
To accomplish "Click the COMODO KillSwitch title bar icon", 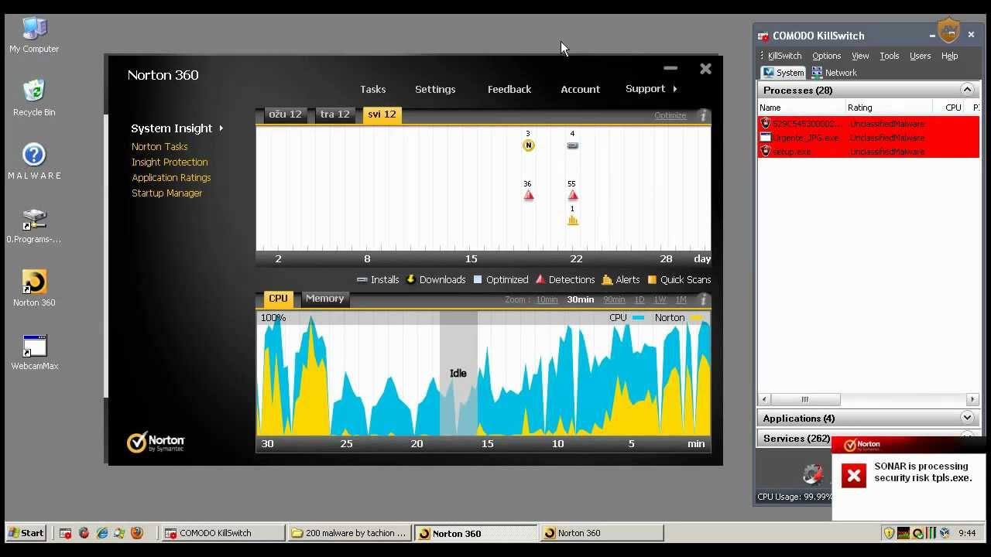I will [763, 36].
